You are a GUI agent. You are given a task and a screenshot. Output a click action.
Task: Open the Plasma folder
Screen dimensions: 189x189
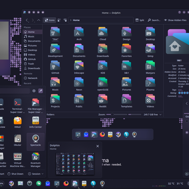[x=150, y=84]
